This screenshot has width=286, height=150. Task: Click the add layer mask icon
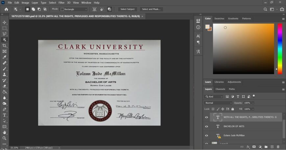pyautogui.click(x=254, y=147)
